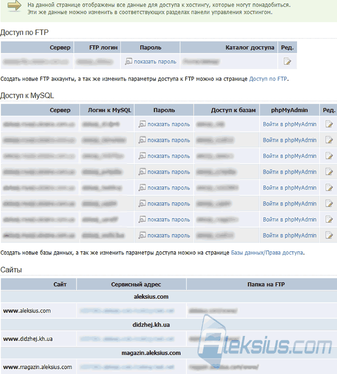Open 'Базы данных/Права доступа' link

[267, 253]
